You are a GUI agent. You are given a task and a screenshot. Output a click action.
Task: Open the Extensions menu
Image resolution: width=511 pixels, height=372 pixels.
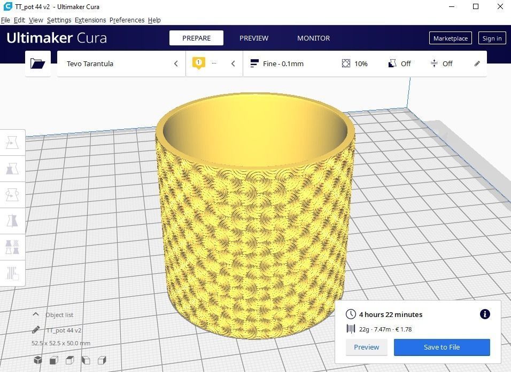pyautogui.click(x=90, y=20)
